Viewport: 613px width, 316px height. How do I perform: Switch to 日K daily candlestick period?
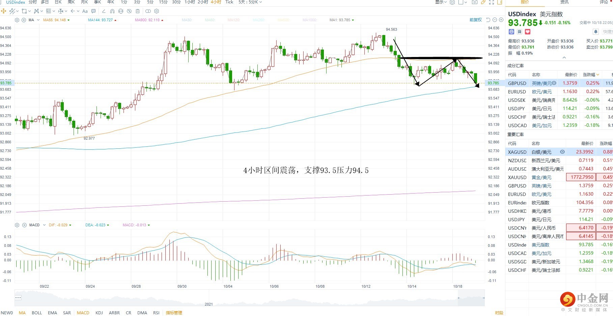[x=58, y=2]
